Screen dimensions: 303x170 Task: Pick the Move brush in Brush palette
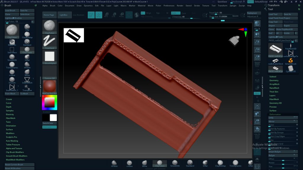coord(27,73)
